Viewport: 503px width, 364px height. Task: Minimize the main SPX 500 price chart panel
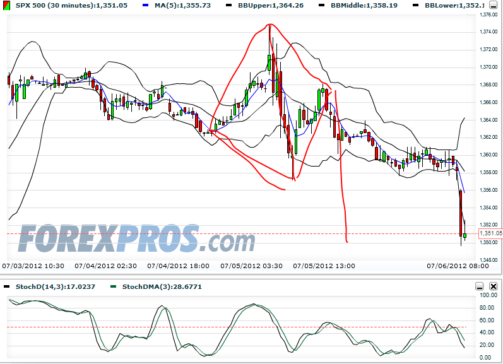(494, 5)
